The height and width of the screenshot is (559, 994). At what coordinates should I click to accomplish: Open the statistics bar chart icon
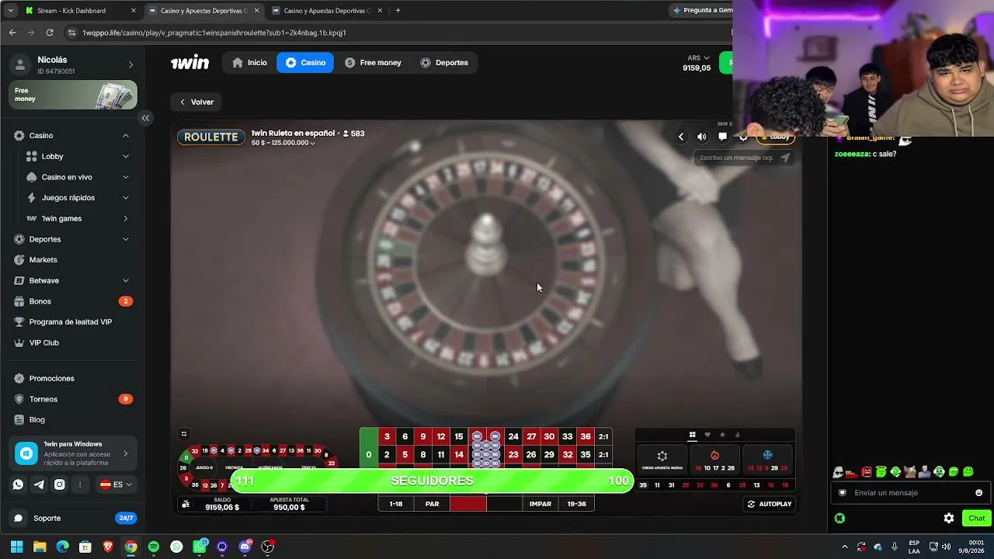737,435
